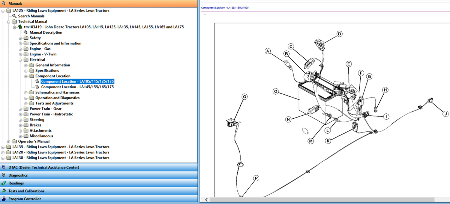Switch to the Readings panel
Image resolution: width=450 pixels, height=204 pixels.
coord(99,183)
